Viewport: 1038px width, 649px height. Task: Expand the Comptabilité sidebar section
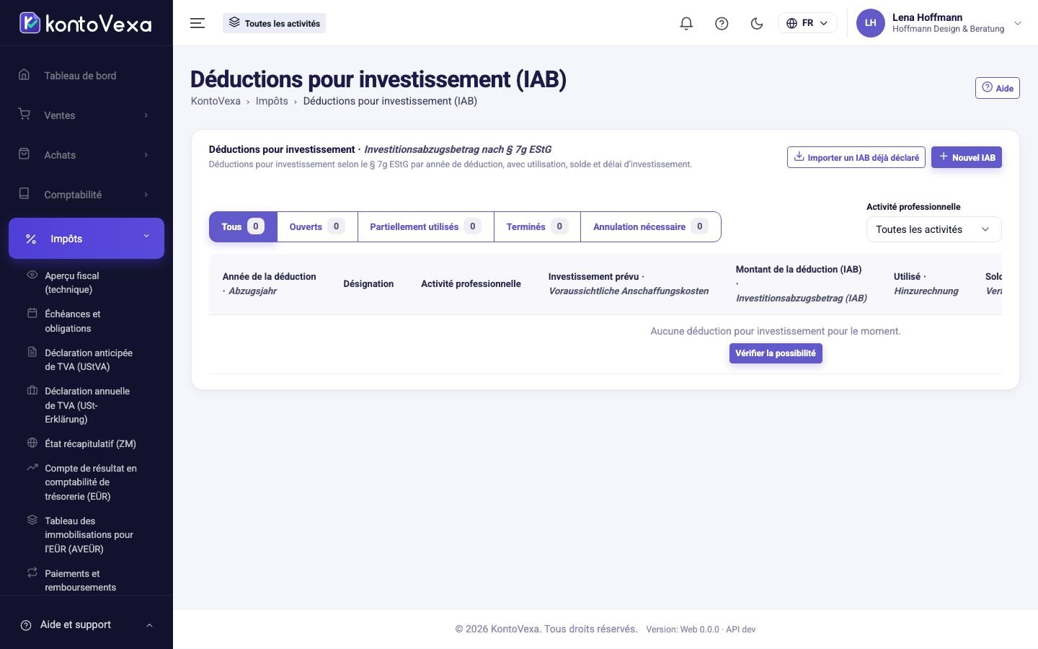tap(86, 195)
